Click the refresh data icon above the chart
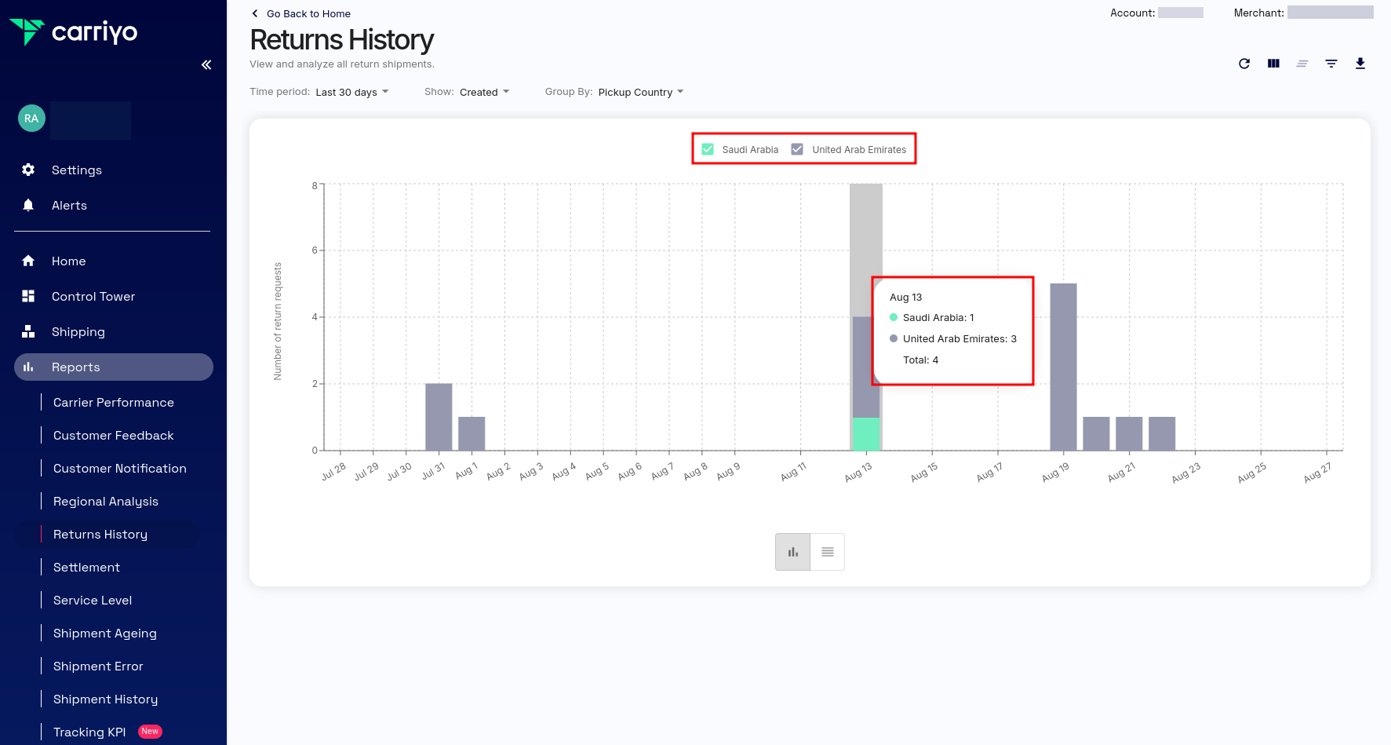This screenshot has height=745, width=1391. [x=1244, y=64]
